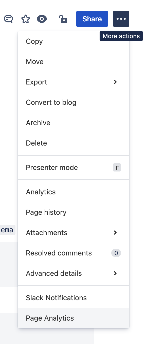Expand the Advanced details submenu arrow
Screen dimensions: 147x344
point(115,273)
